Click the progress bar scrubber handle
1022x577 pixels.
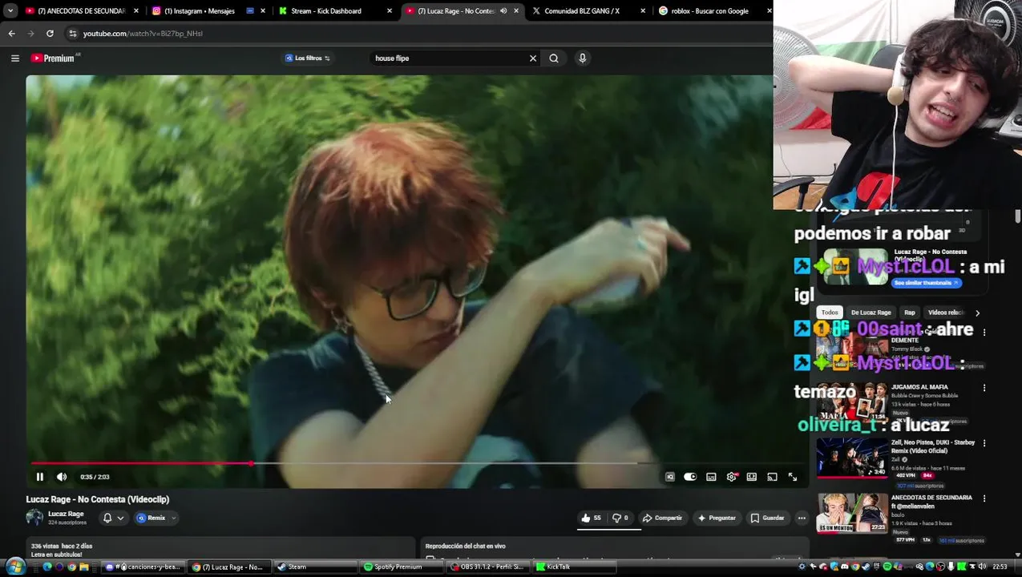(251, 463)
